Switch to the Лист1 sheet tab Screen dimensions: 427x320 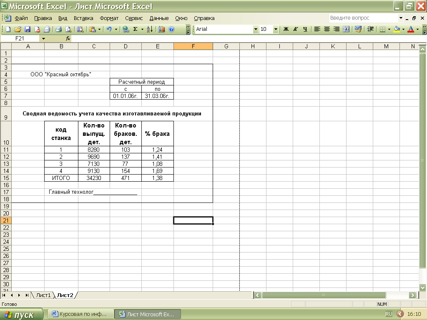(43, 295)
